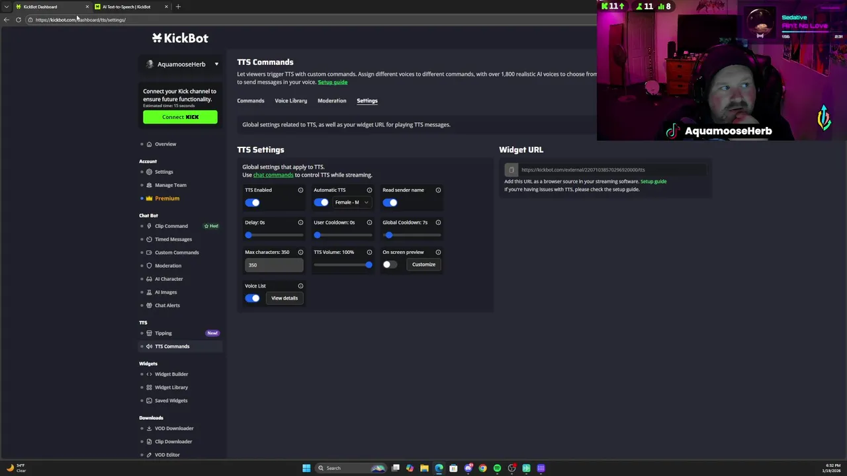Open Chrome from the taskbar
Image resolution: width=847 pixels, height=476 pixels.
[482, 468]
